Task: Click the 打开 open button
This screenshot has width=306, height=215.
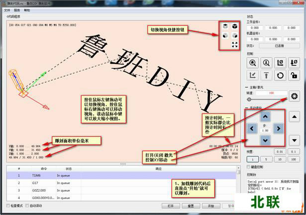Action: point(171,206)
